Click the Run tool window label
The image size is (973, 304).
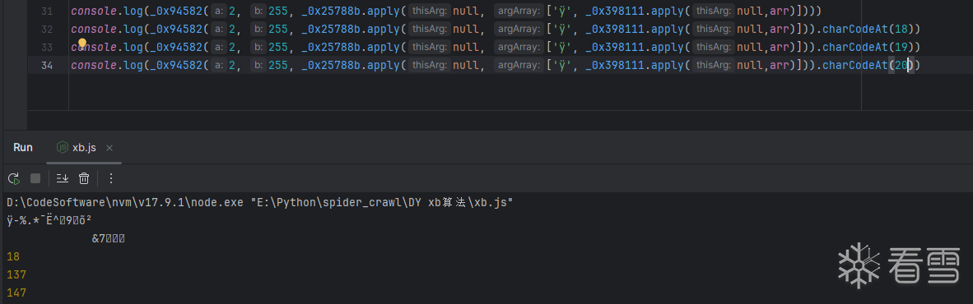[23, 147]
